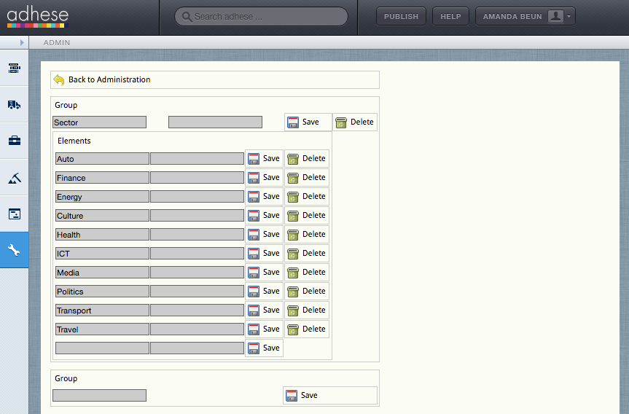Click the Search adhese input field

point(266,17)
